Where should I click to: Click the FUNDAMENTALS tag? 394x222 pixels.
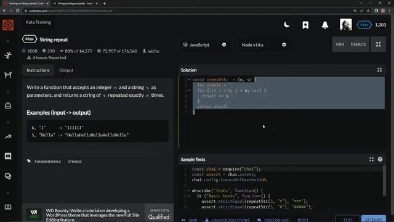(x=48, y=162)
